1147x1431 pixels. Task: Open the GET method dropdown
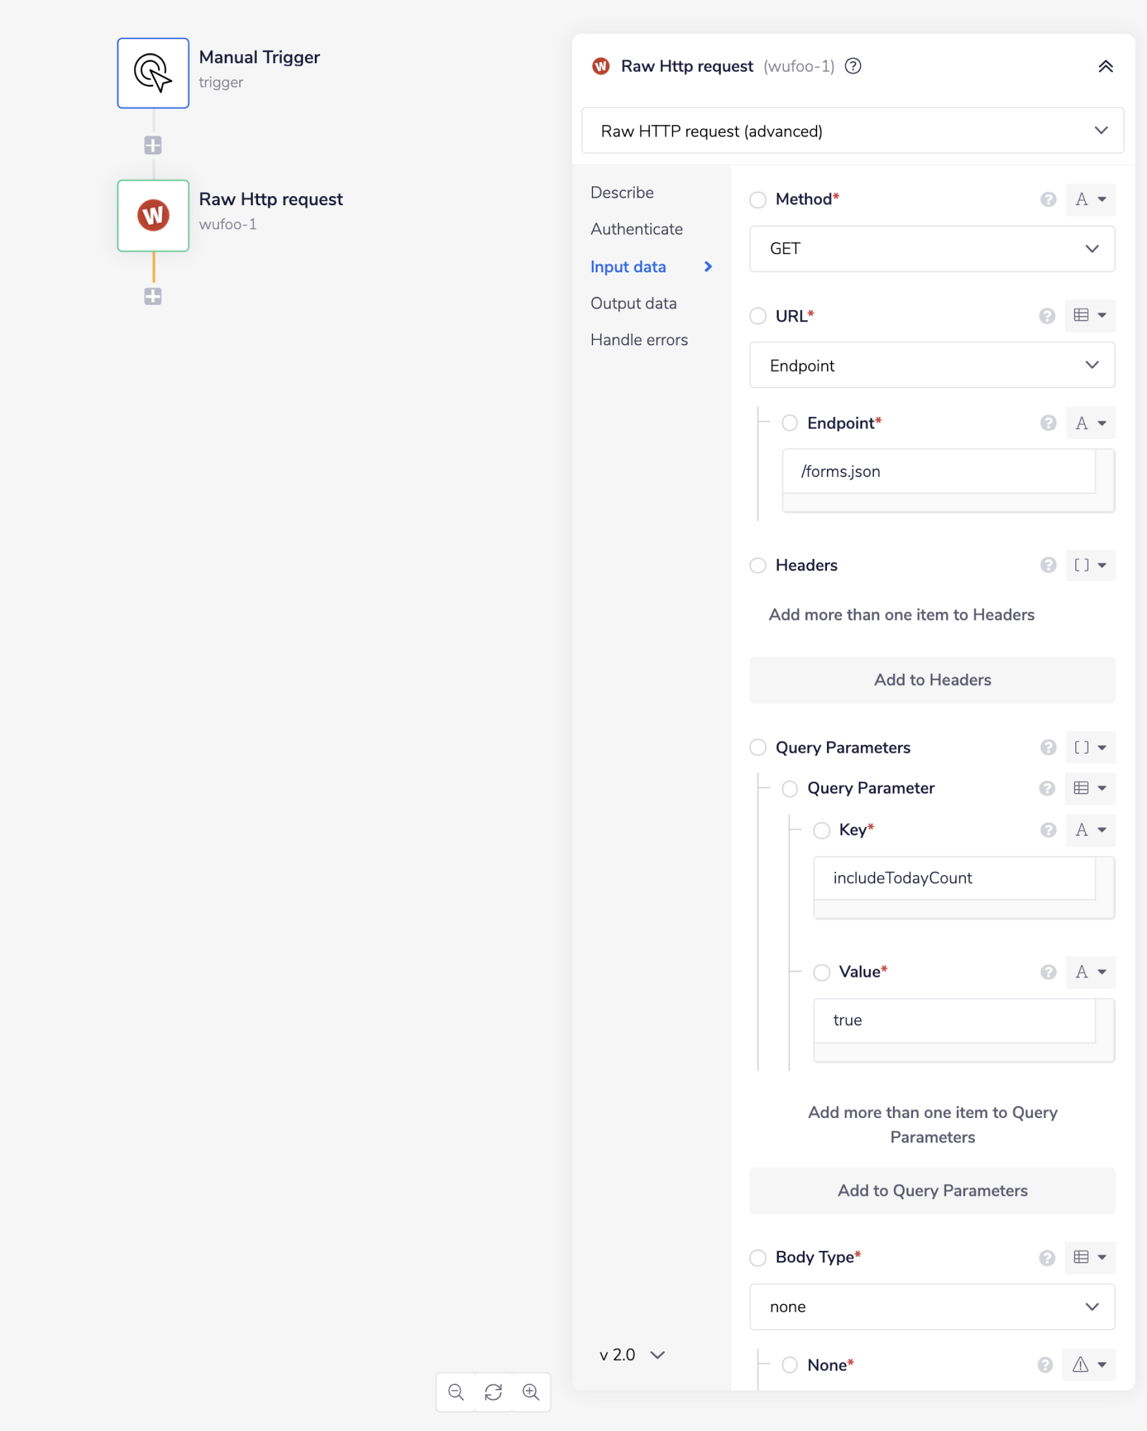931,249
